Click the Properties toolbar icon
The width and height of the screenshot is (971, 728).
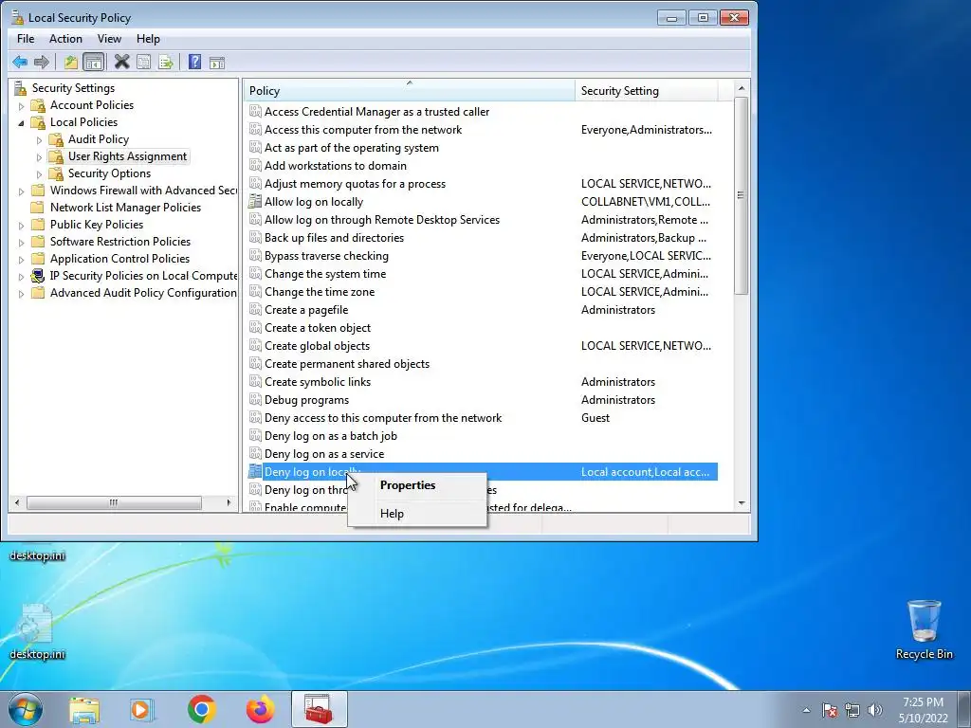(144, 62)
